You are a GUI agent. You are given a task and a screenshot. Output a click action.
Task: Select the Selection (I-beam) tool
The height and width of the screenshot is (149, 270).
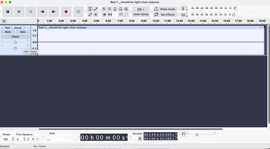(x=90, y=9)
